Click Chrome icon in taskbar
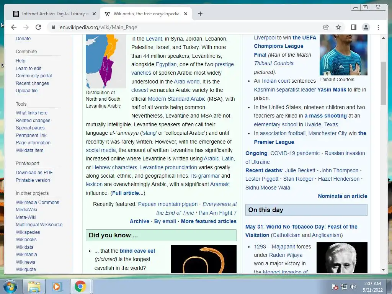The image size is (392, 294). click(80, 286)
